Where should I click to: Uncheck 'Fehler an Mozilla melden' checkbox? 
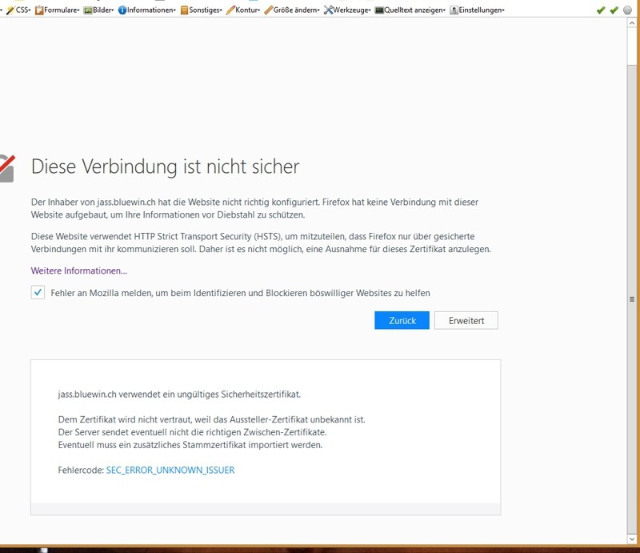click(38, 293)
